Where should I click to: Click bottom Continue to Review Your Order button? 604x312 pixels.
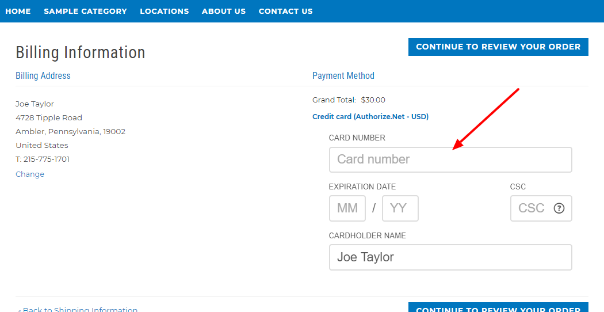[x=498, y=307]
